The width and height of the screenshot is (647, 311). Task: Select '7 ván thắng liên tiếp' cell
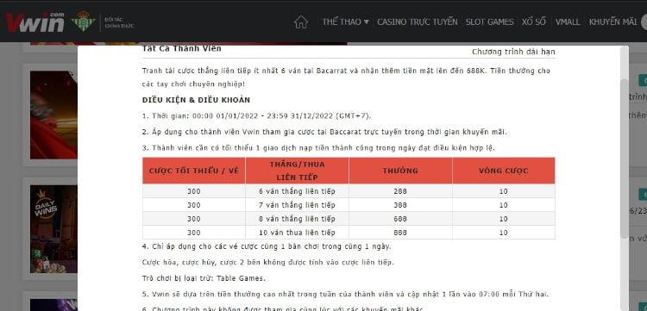click(x=297, y=205)
